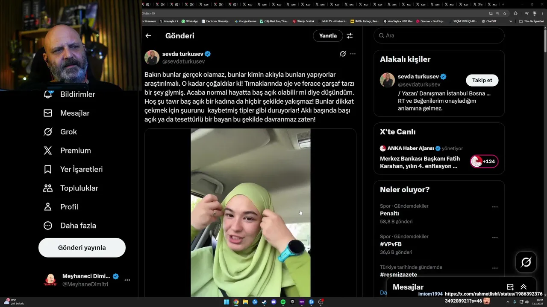Open IMDb: Ratings bookmark
Screen dimensions: 547x307
(365, 21)
